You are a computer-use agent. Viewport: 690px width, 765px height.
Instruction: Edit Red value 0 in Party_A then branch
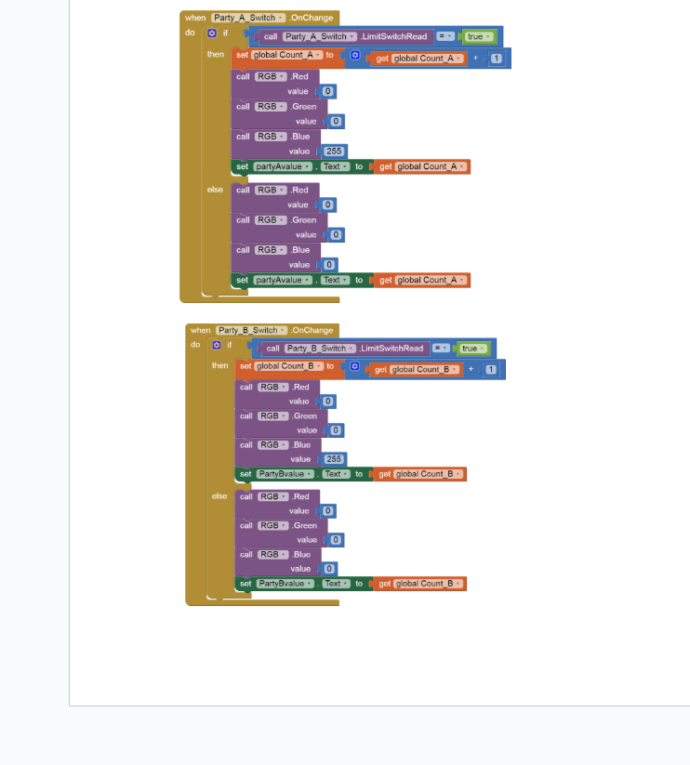point(328,91)
